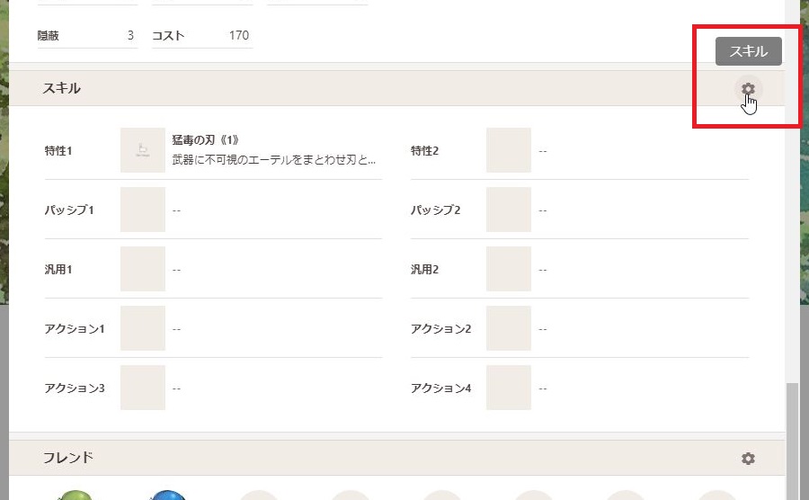Select the empty パッシブ1 skill slot
Viewport: 809px width, 500px height.
[143, 210]
